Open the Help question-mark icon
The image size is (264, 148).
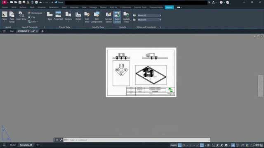tap(221, 2)
